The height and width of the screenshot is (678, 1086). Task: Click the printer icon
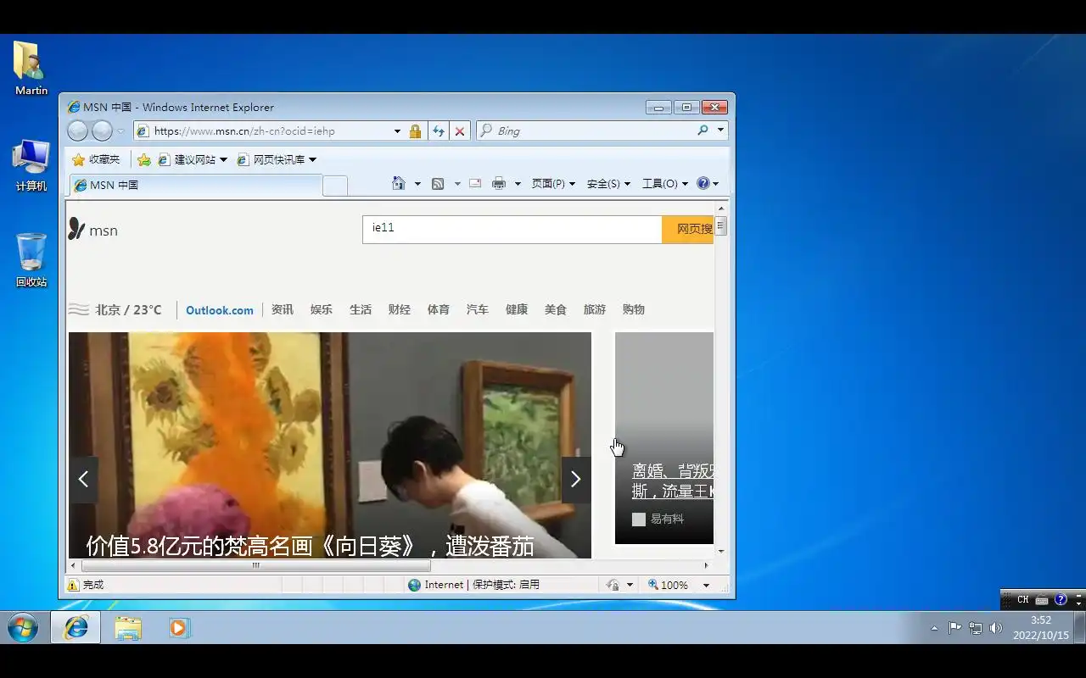[499, 183]
